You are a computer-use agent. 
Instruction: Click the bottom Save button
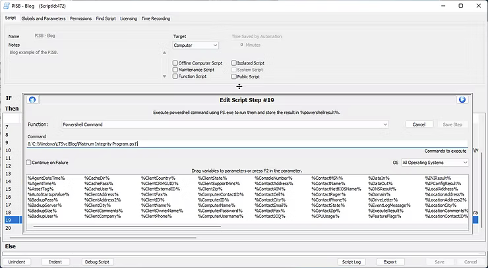(439, 262)
